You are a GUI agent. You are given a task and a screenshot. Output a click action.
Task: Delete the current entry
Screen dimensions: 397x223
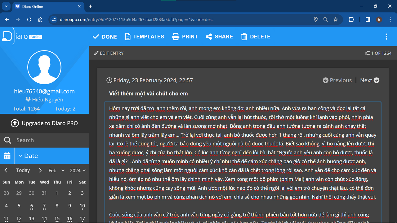click(x=256, y=37)
